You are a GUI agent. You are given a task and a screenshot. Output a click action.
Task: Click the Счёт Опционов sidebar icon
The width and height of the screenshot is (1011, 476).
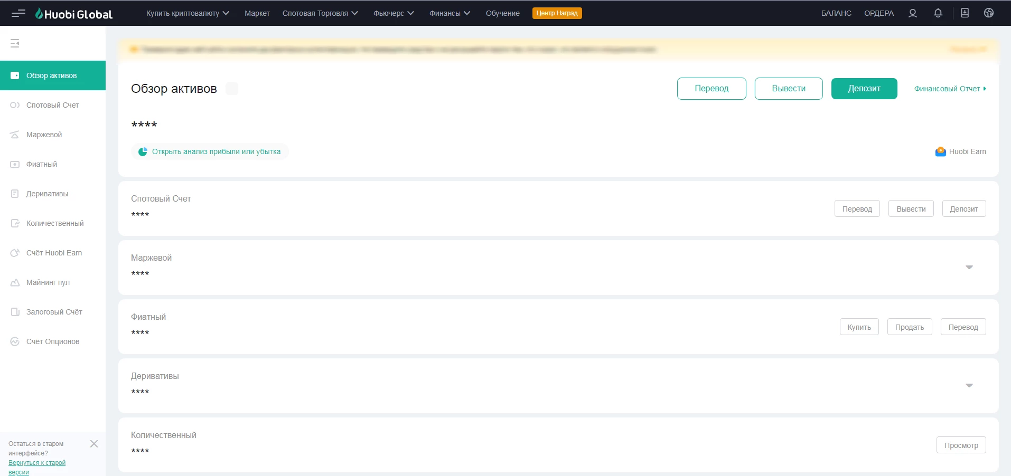[x=15, y=341]
